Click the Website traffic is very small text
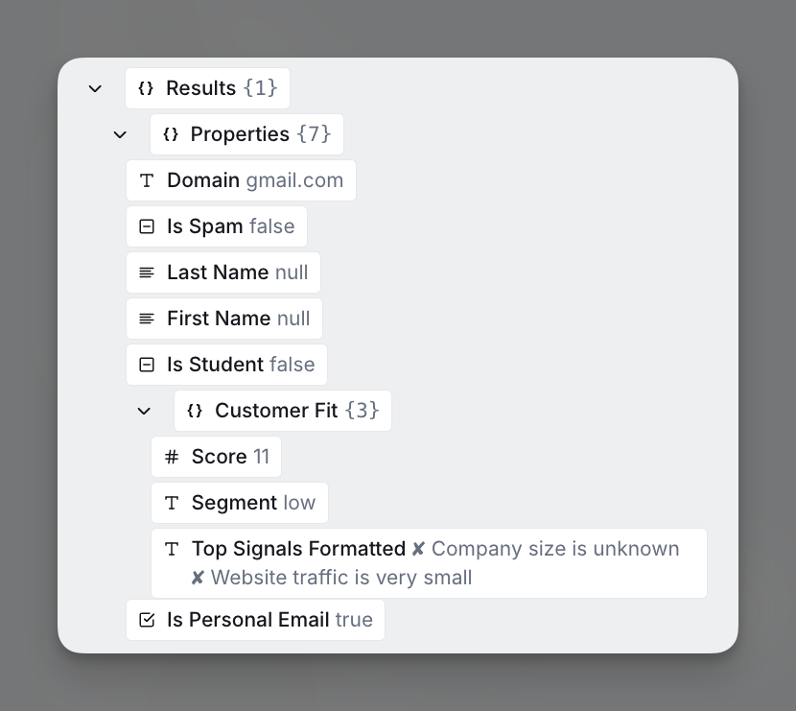This screenshot has width=796, height=711. [x=341, y=578]
